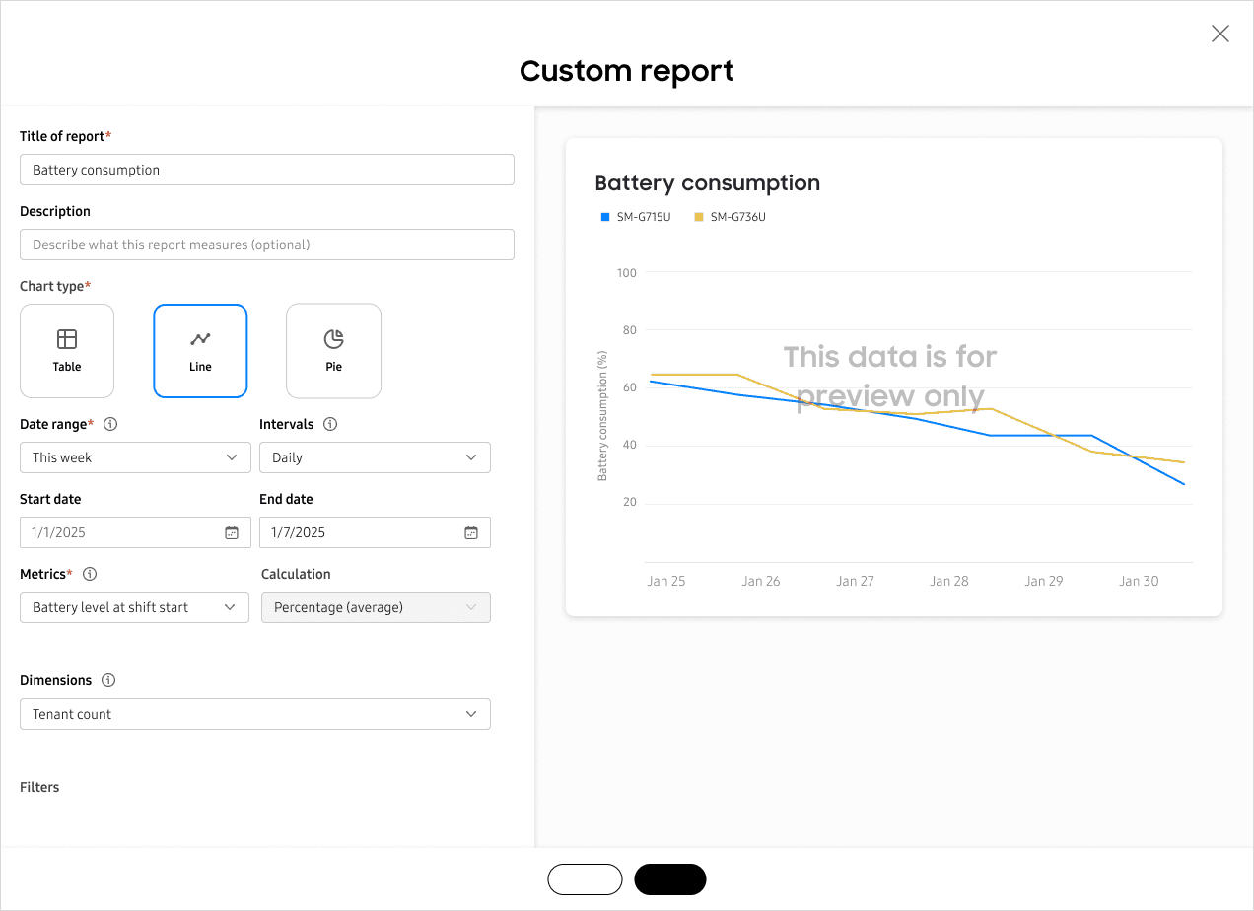Open the Calculation dropdown Percentage (average)

(x=376, y=607)
